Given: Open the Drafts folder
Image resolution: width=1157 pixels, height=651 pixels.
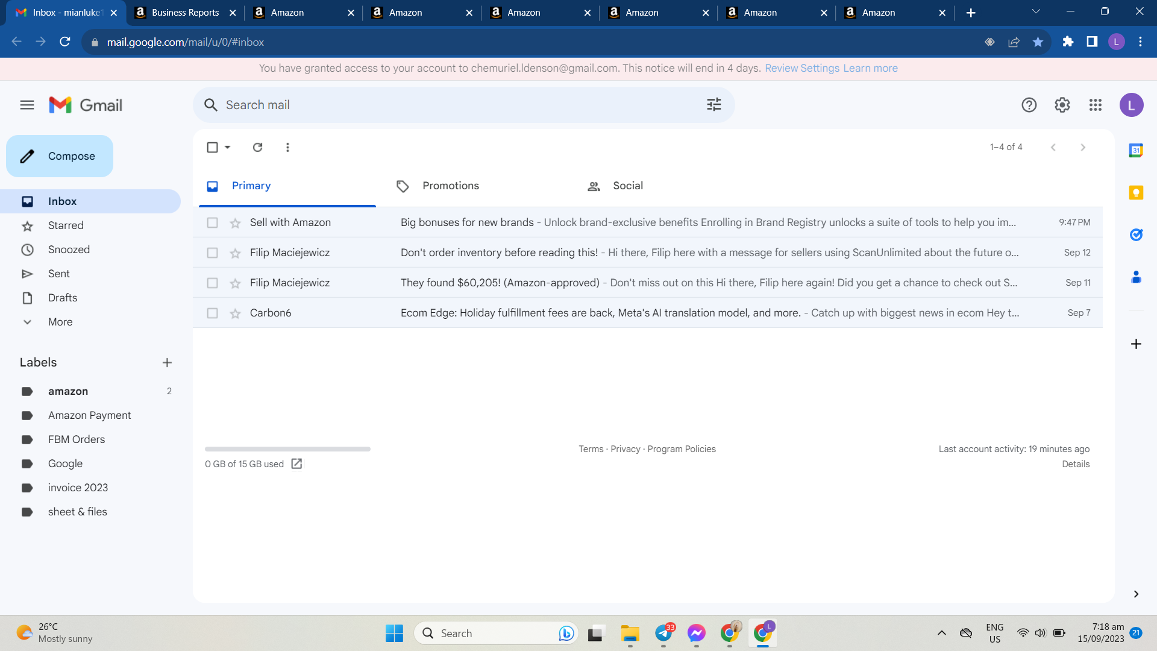Looking at the screenshot, I should pos(63,298).
